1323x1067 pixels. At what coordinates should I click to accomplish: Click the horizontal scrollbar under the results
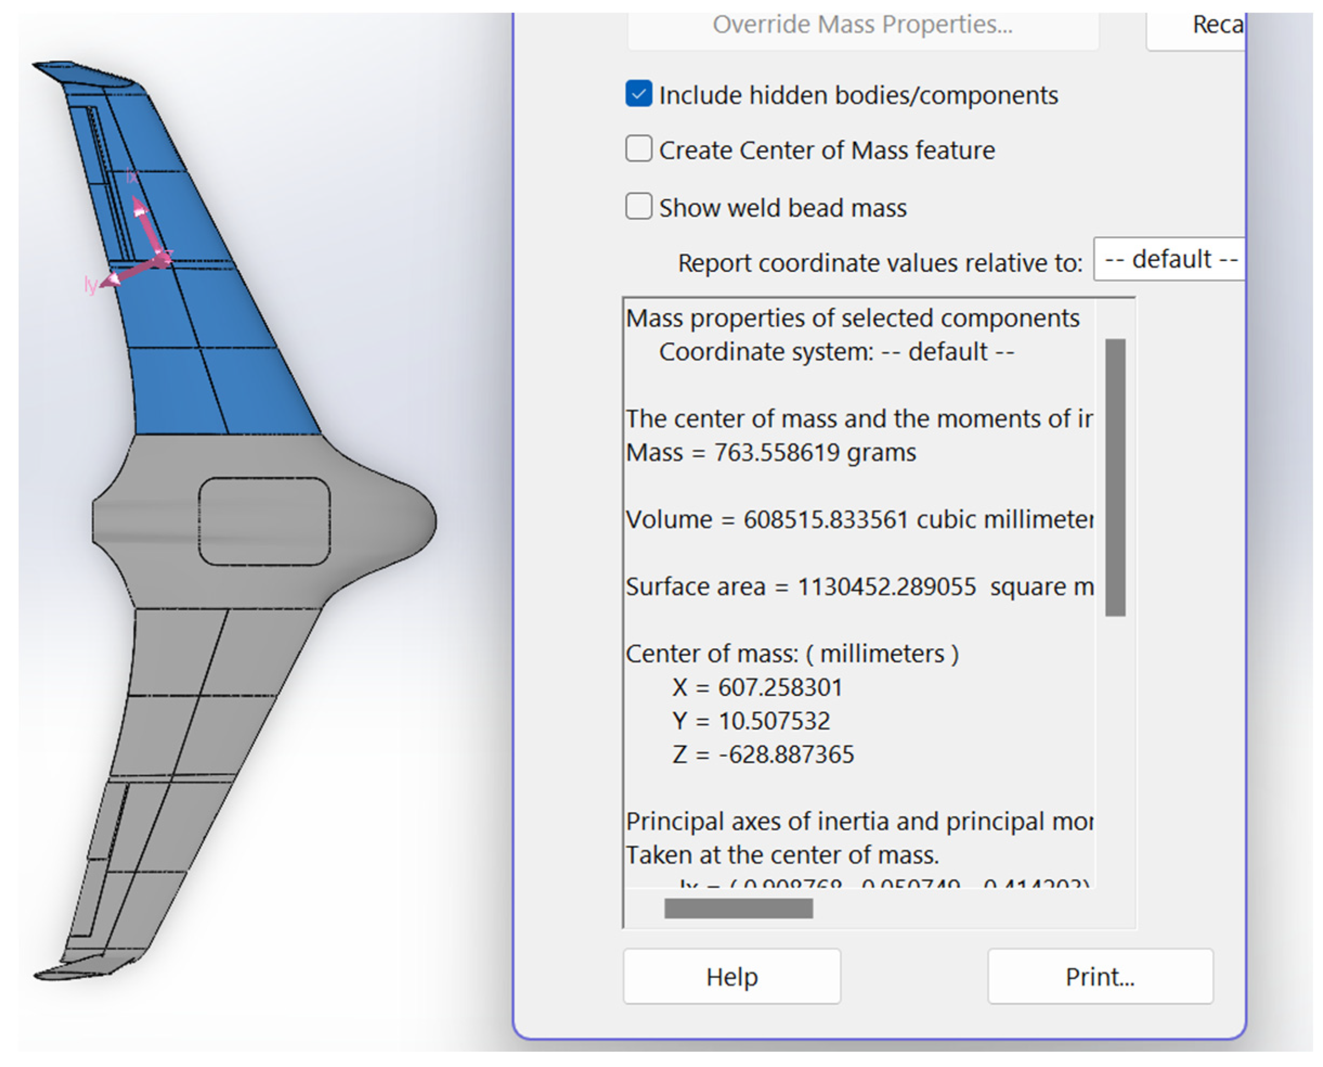[738, 908]
